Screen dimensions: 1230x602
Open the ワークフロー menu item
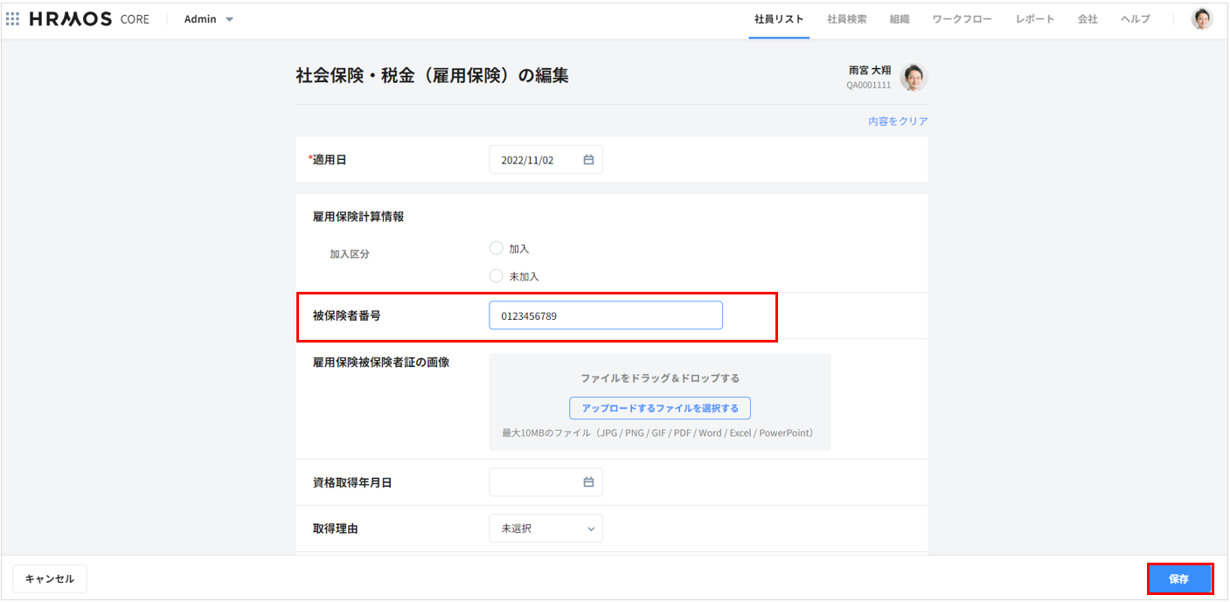(x=962, y=19)
